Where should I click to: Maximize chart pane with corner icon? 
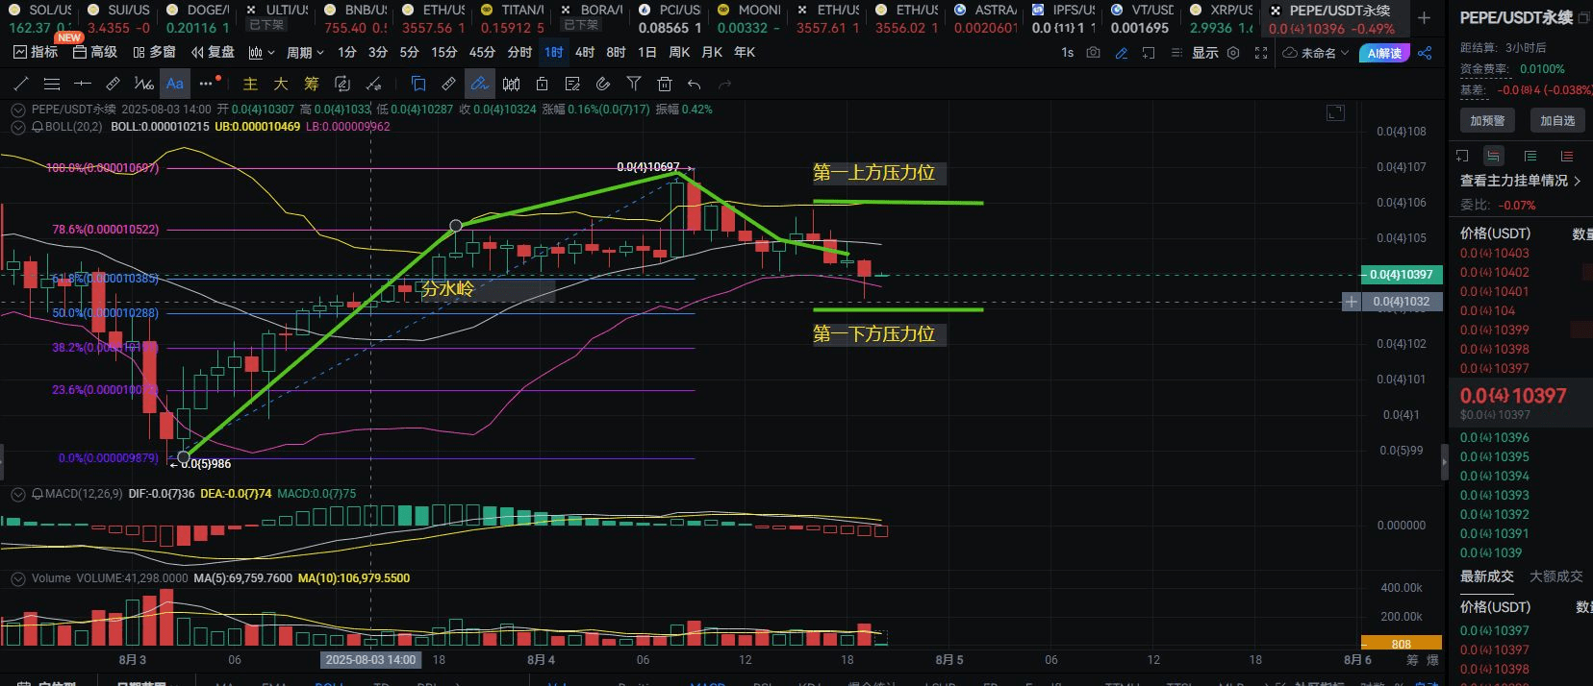coord(1335,113)
